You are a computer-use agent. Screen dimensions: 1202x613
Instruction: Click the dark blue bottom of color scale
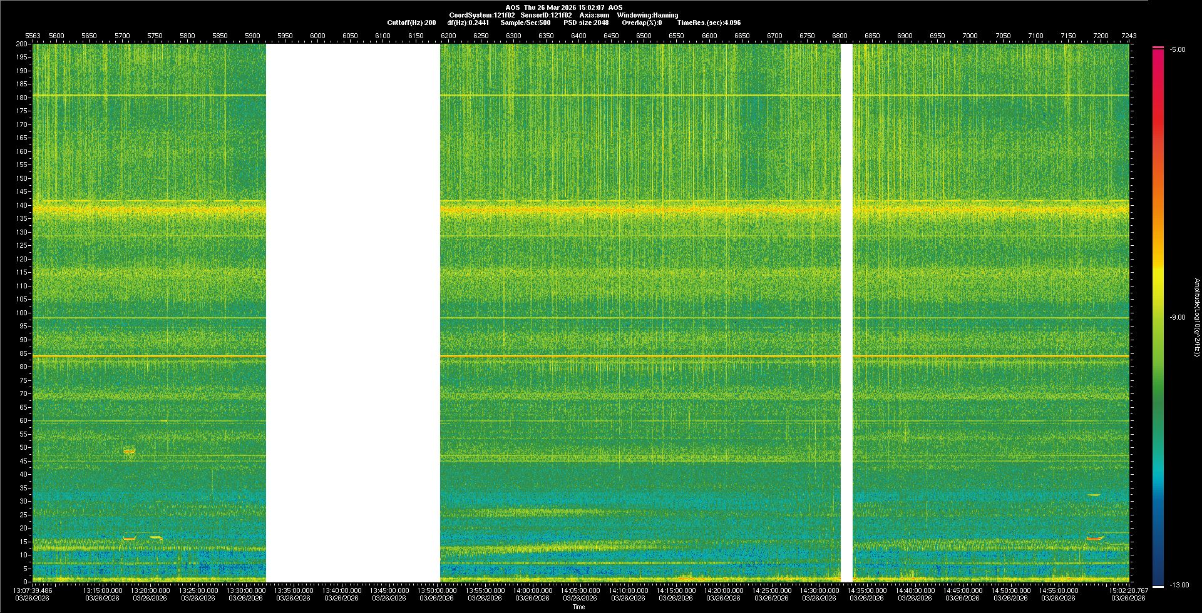(x=1158, y=579)
